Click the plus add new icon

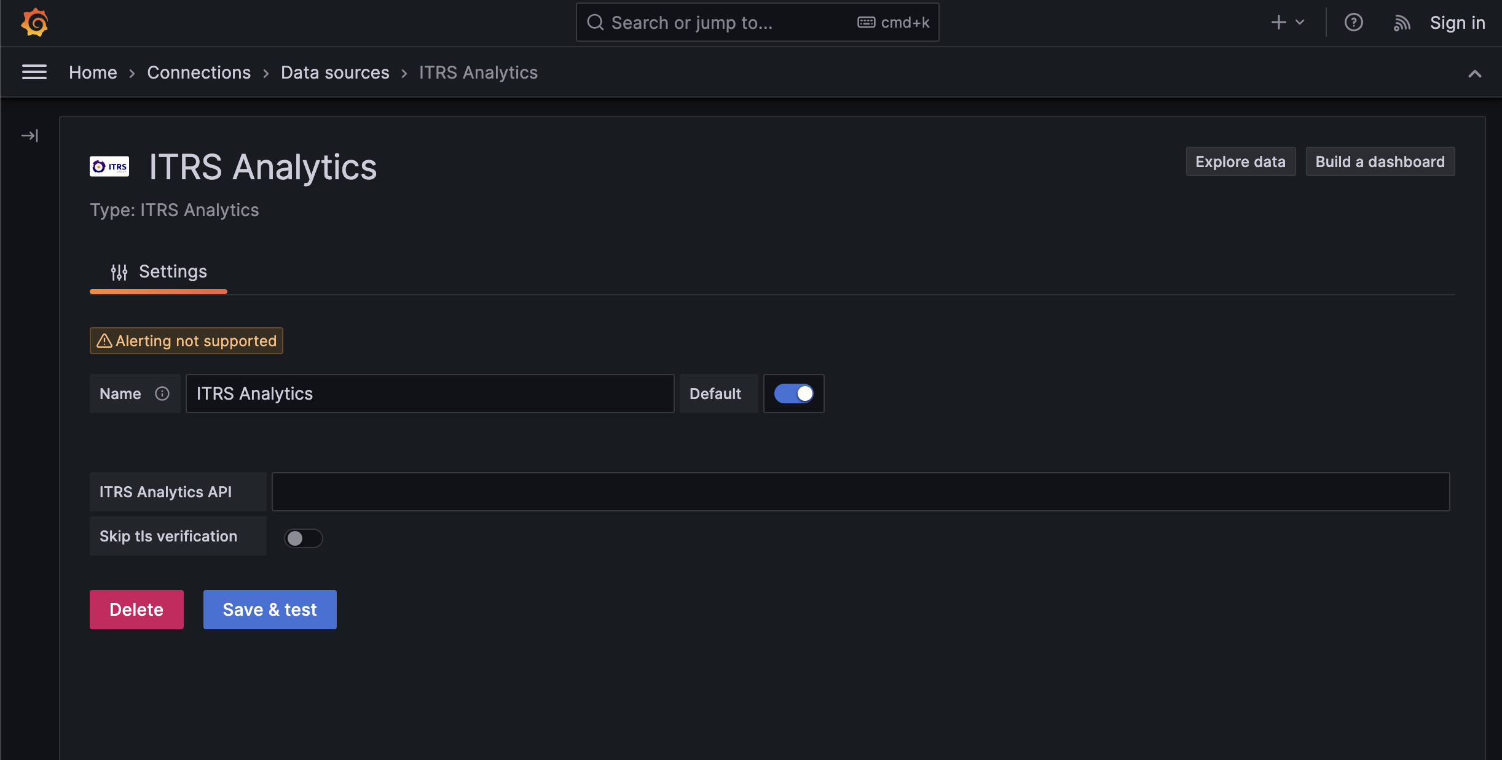[x=1278, y=23]
